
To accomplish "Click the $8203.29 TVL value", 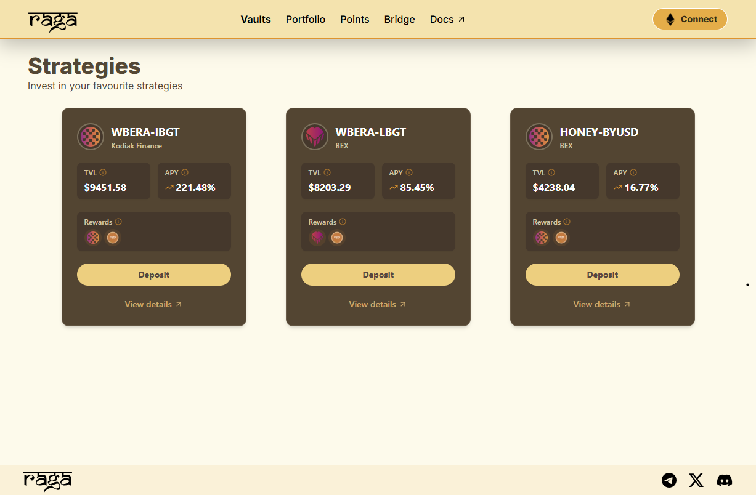I will click(x=330, y=188).
